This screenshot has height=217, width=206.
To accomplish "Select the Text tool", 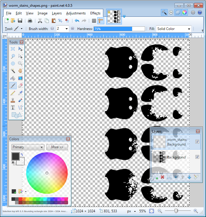I will (x=13, y=108).
